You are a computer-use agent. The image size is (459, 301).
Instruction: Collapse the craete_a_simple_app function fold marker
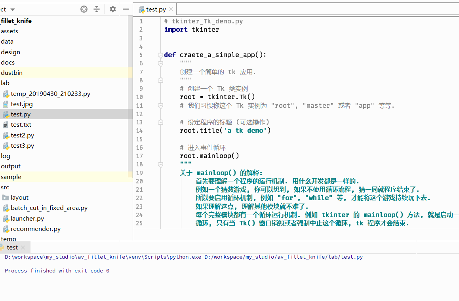(x=161, y=55)
